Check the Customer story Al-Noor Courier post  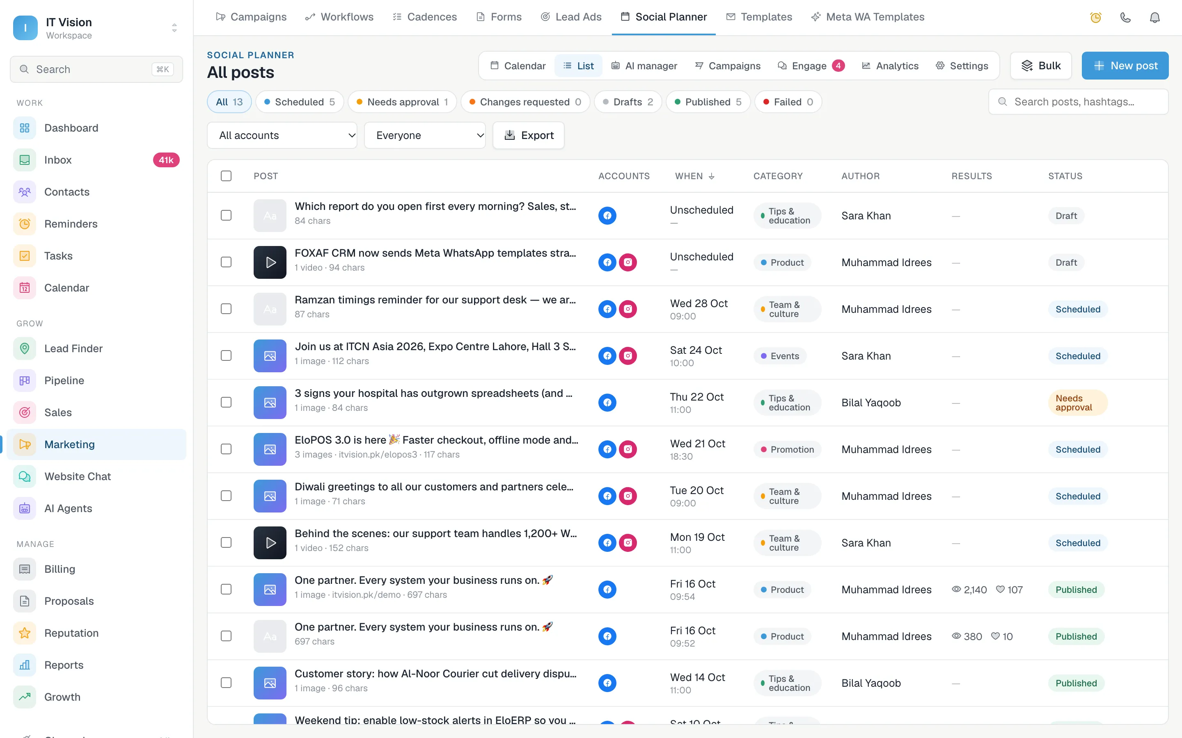click(226, 683)
